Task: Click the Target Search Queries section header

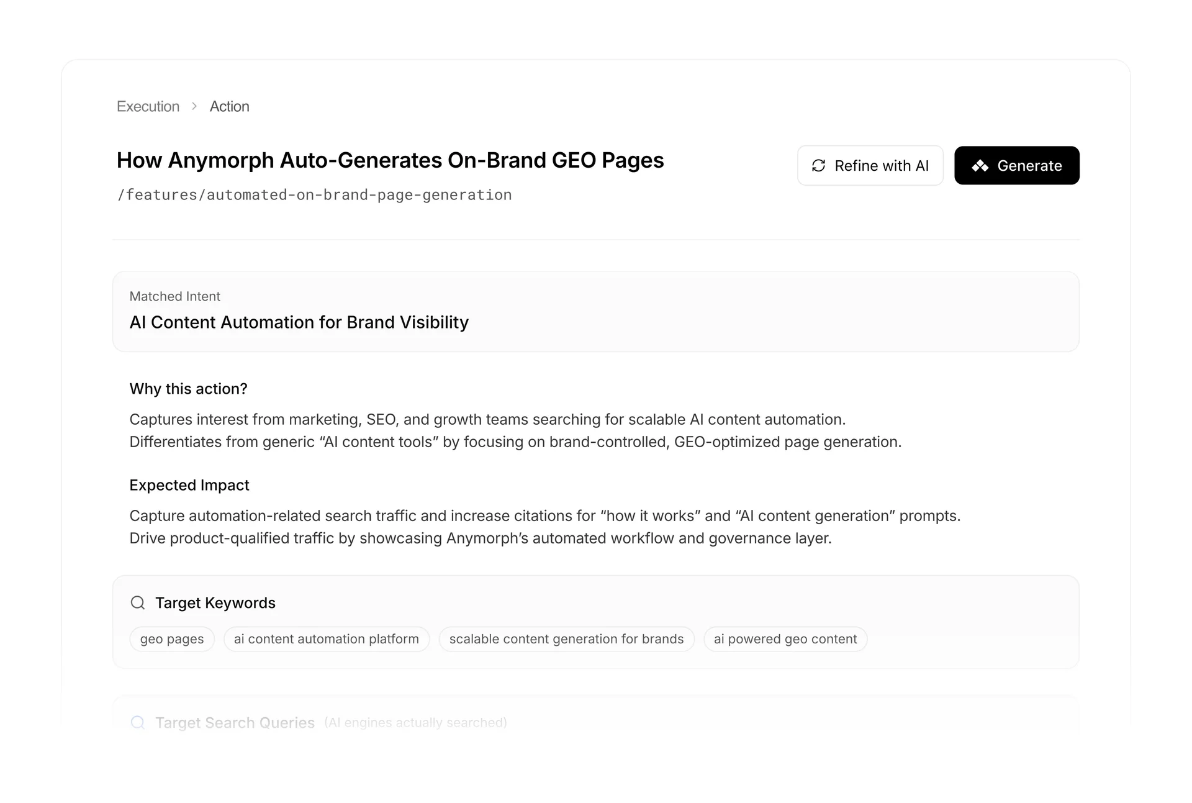Action: tap(235, 722)
